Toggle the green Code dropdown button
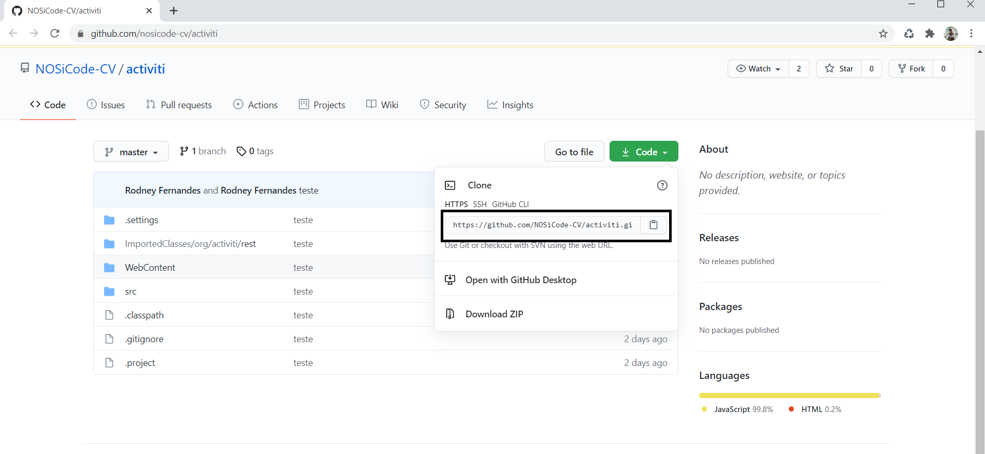Screen dimensions: 985x454 point(644,152)
